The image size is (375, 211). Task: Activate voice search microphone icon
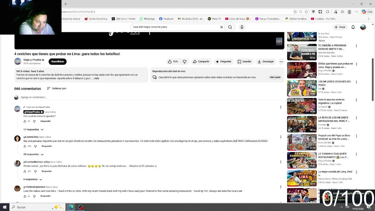point(242,27)
